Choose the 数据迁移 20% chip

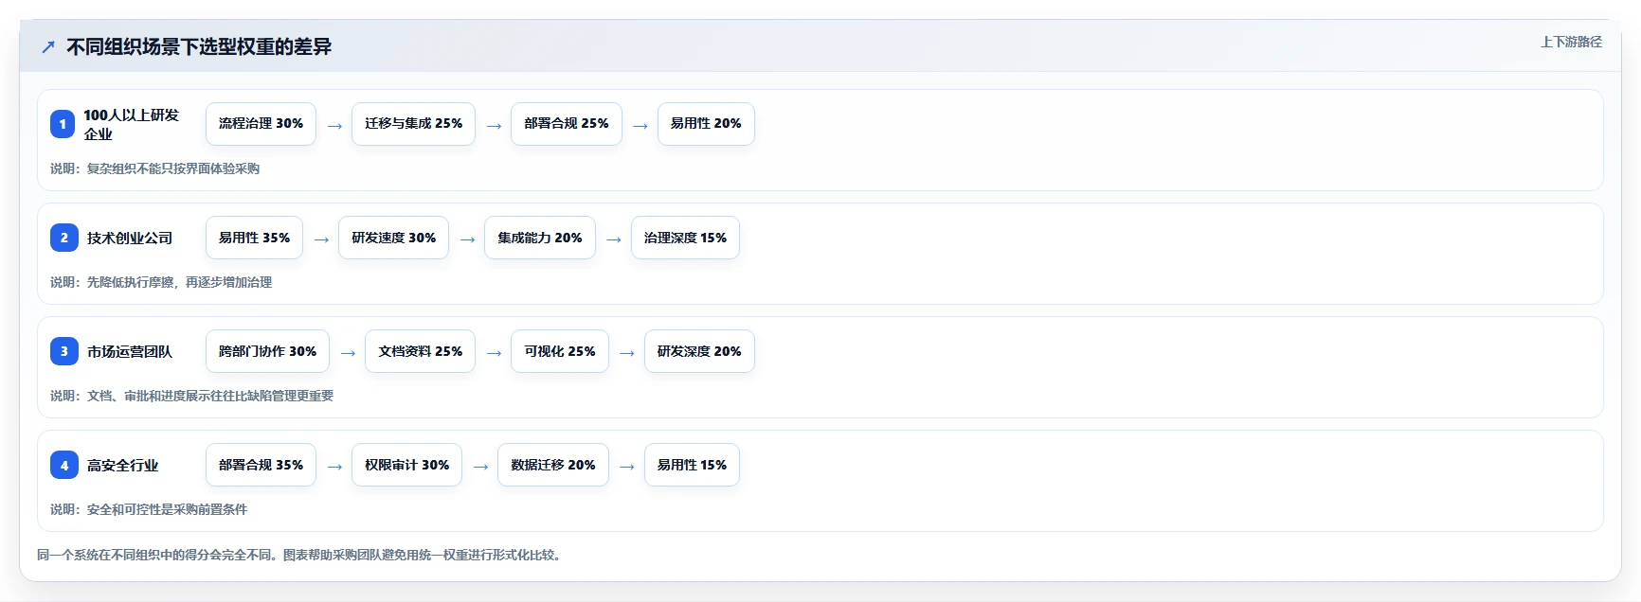553,465
